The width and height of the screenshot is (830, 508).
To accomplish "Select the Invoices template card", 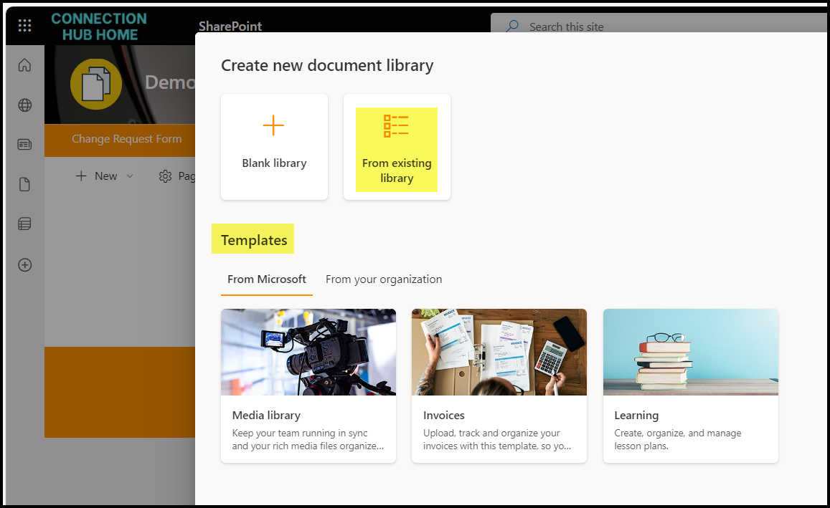I will click(x=499, y=385).
